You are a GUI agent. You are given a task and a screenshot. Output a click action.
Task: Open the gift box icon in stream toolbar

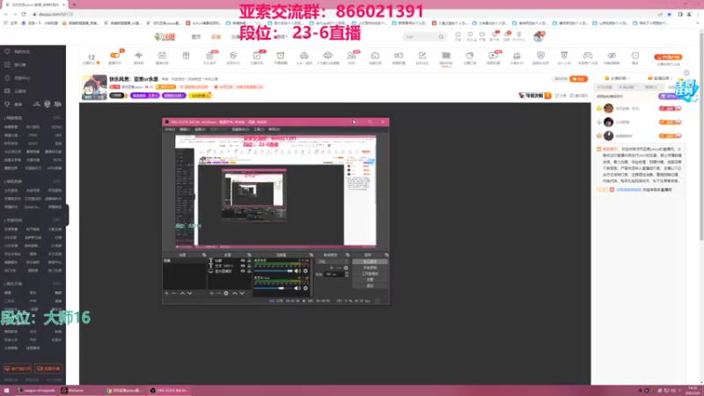[186, 55]
